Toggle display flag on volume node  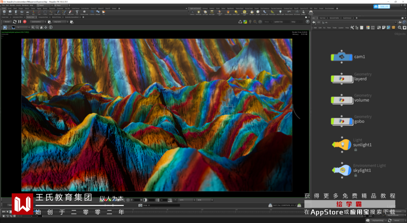350,100
